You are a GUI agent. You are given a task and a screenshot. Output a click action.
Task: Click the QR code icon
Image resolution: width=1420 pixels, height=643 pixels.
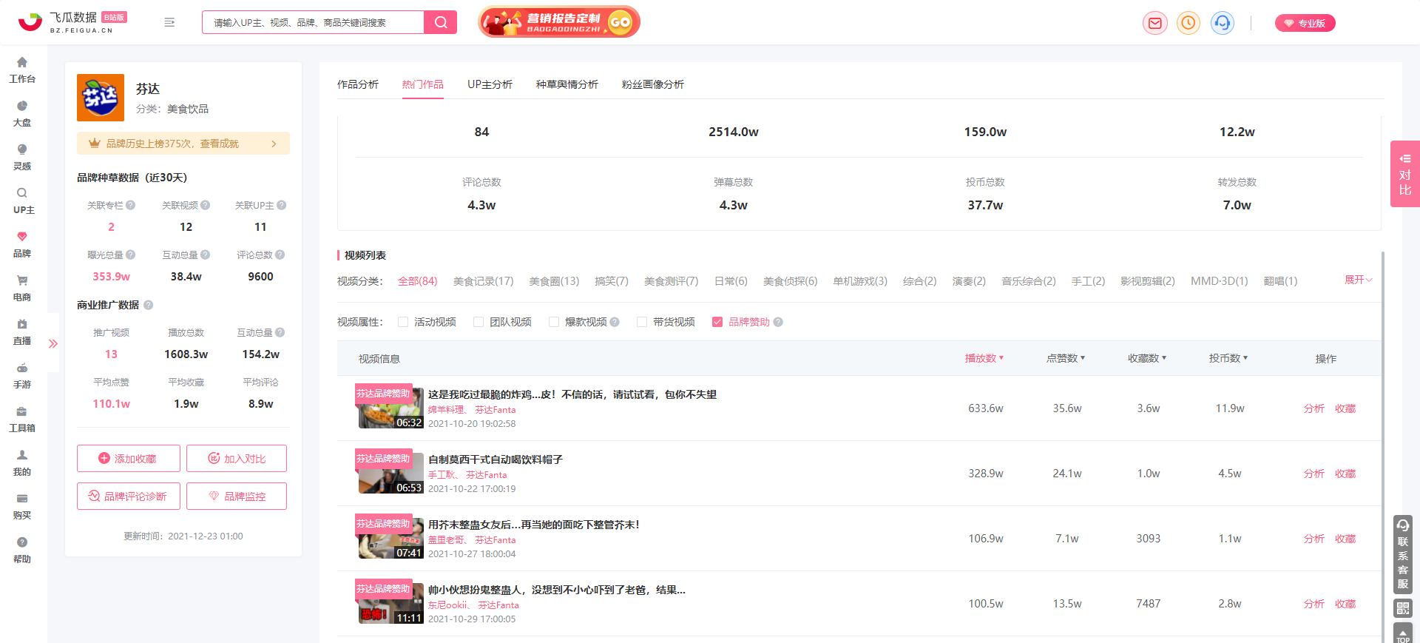tap(1403, 608)
